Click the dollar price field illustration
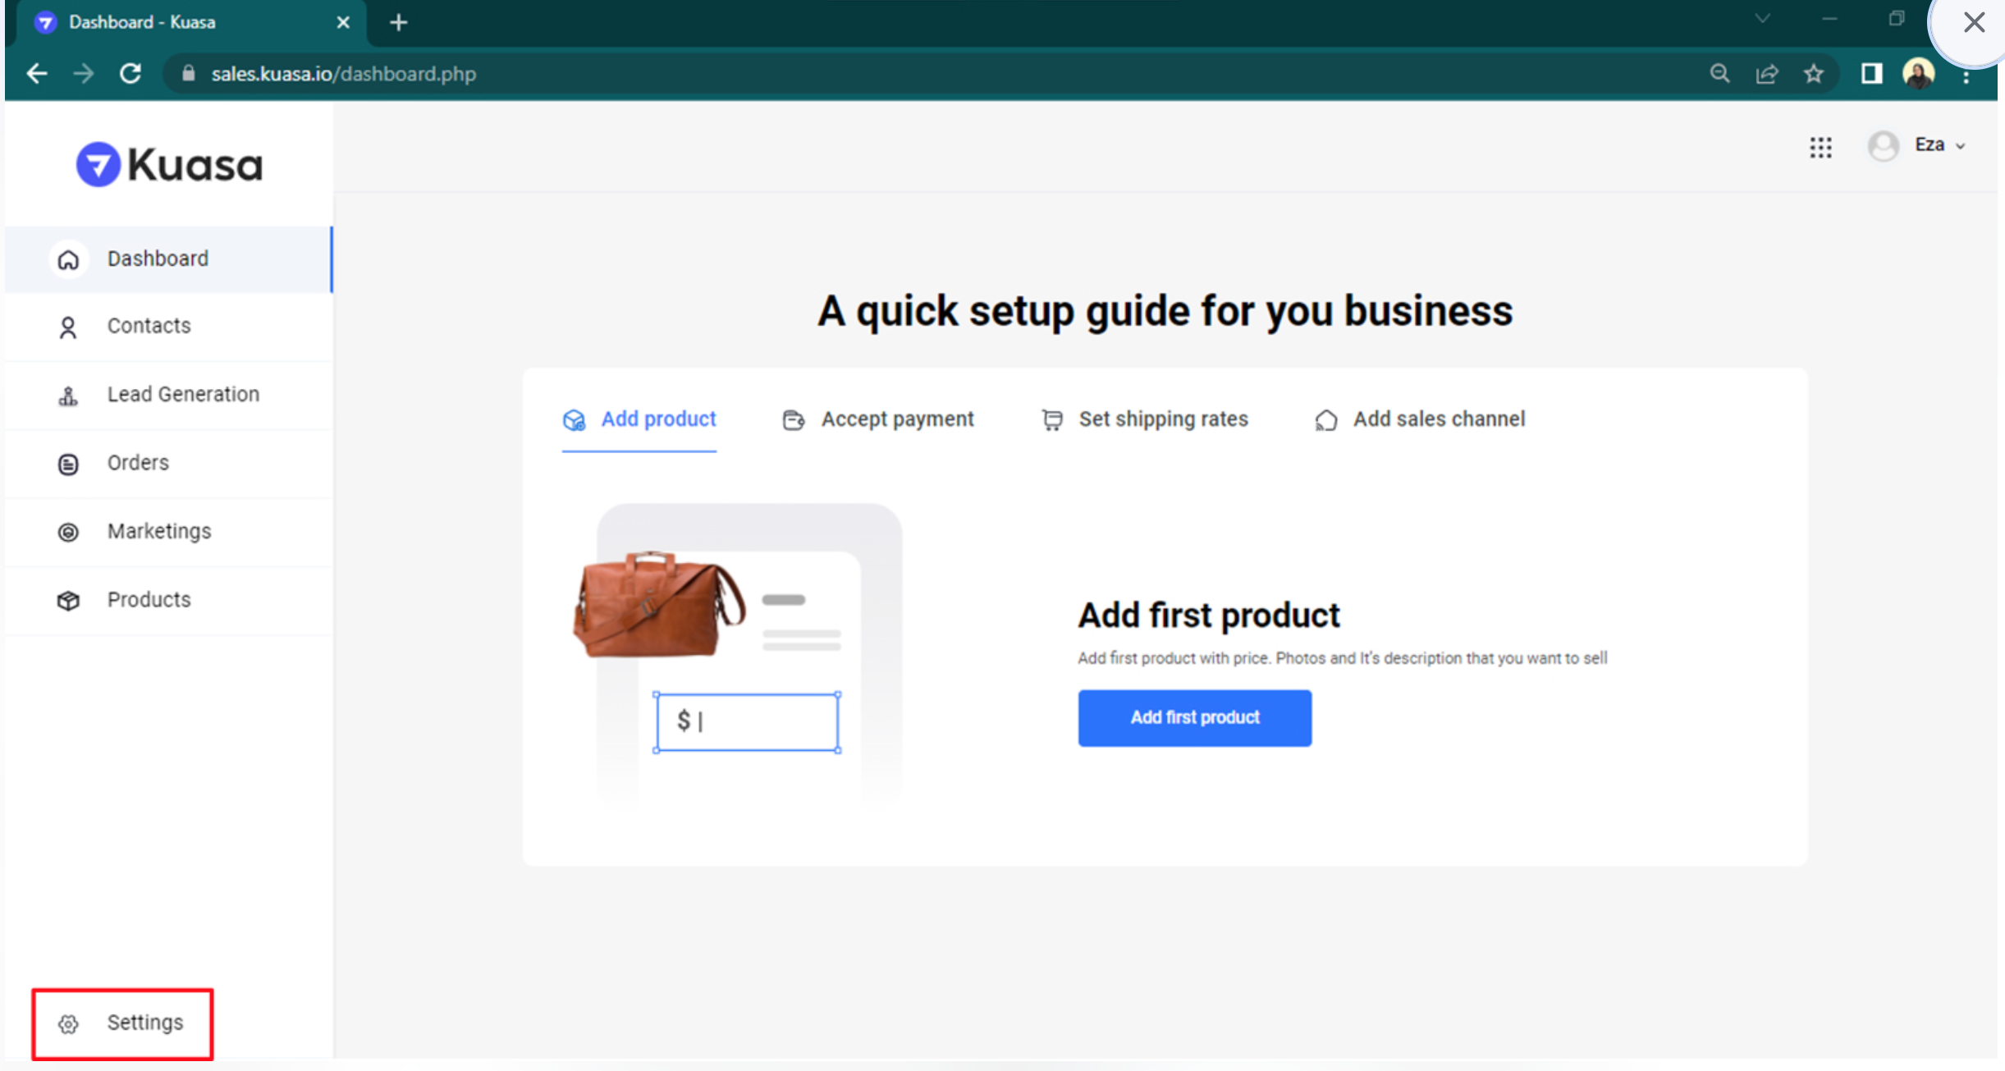Image resolution: width=2005 pixels, height=1071 pixels. [747, 721]
